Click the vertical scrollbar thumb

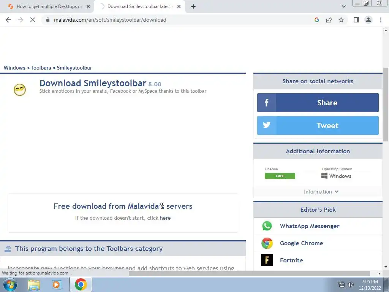[386, 104]
